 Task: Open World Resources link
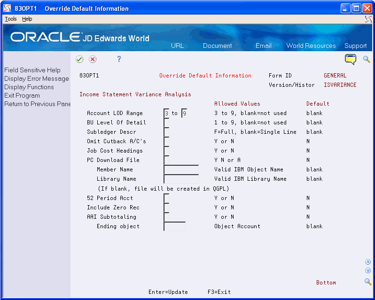(x=311, y=46)
